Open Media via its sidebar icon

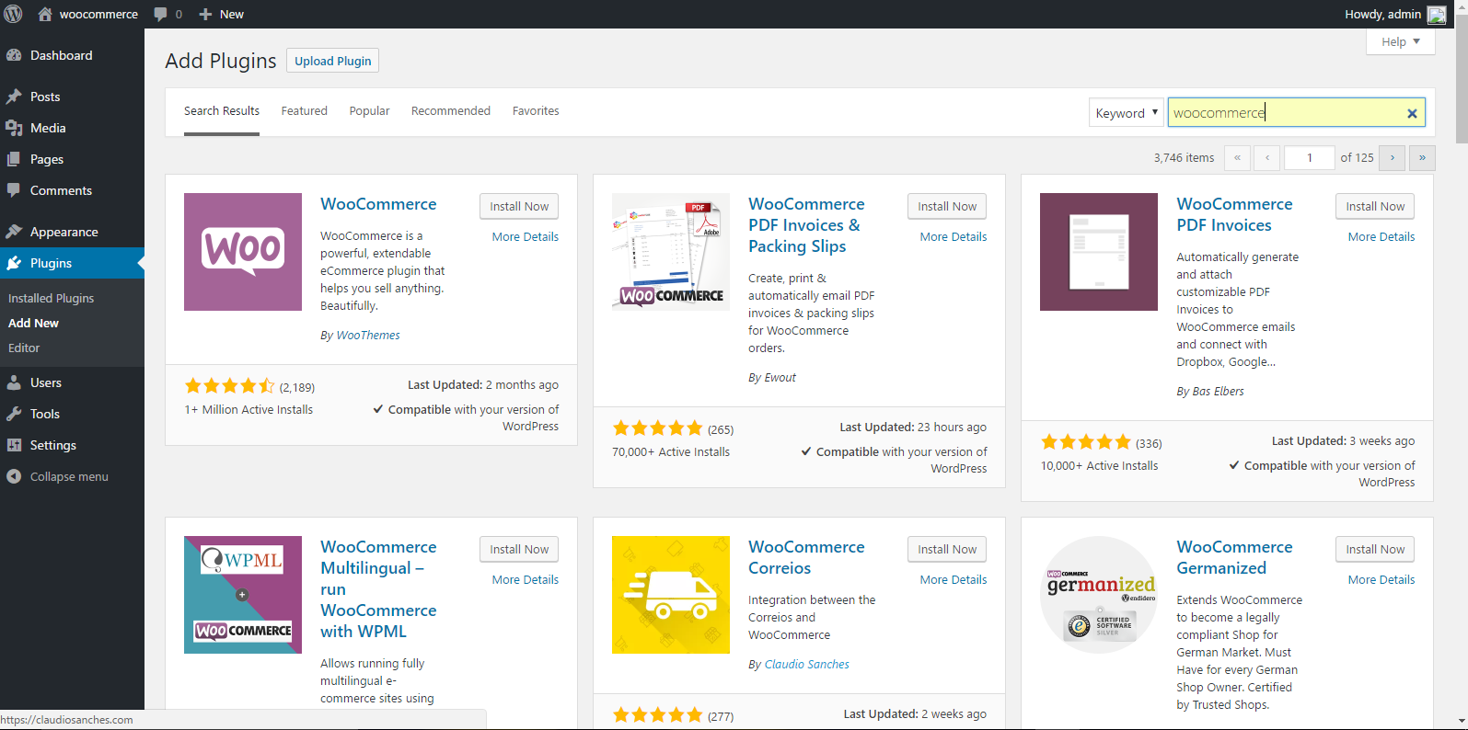(14, 128)
